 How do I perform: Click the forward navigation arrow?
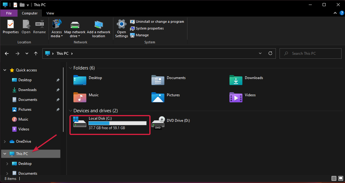pos(18,54)
